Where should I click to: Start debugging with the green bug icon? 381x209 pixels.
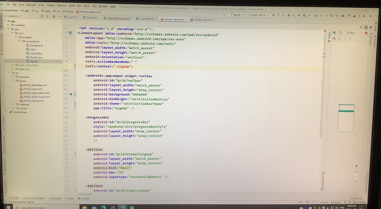pyautogui.click(x=289, y=15)
